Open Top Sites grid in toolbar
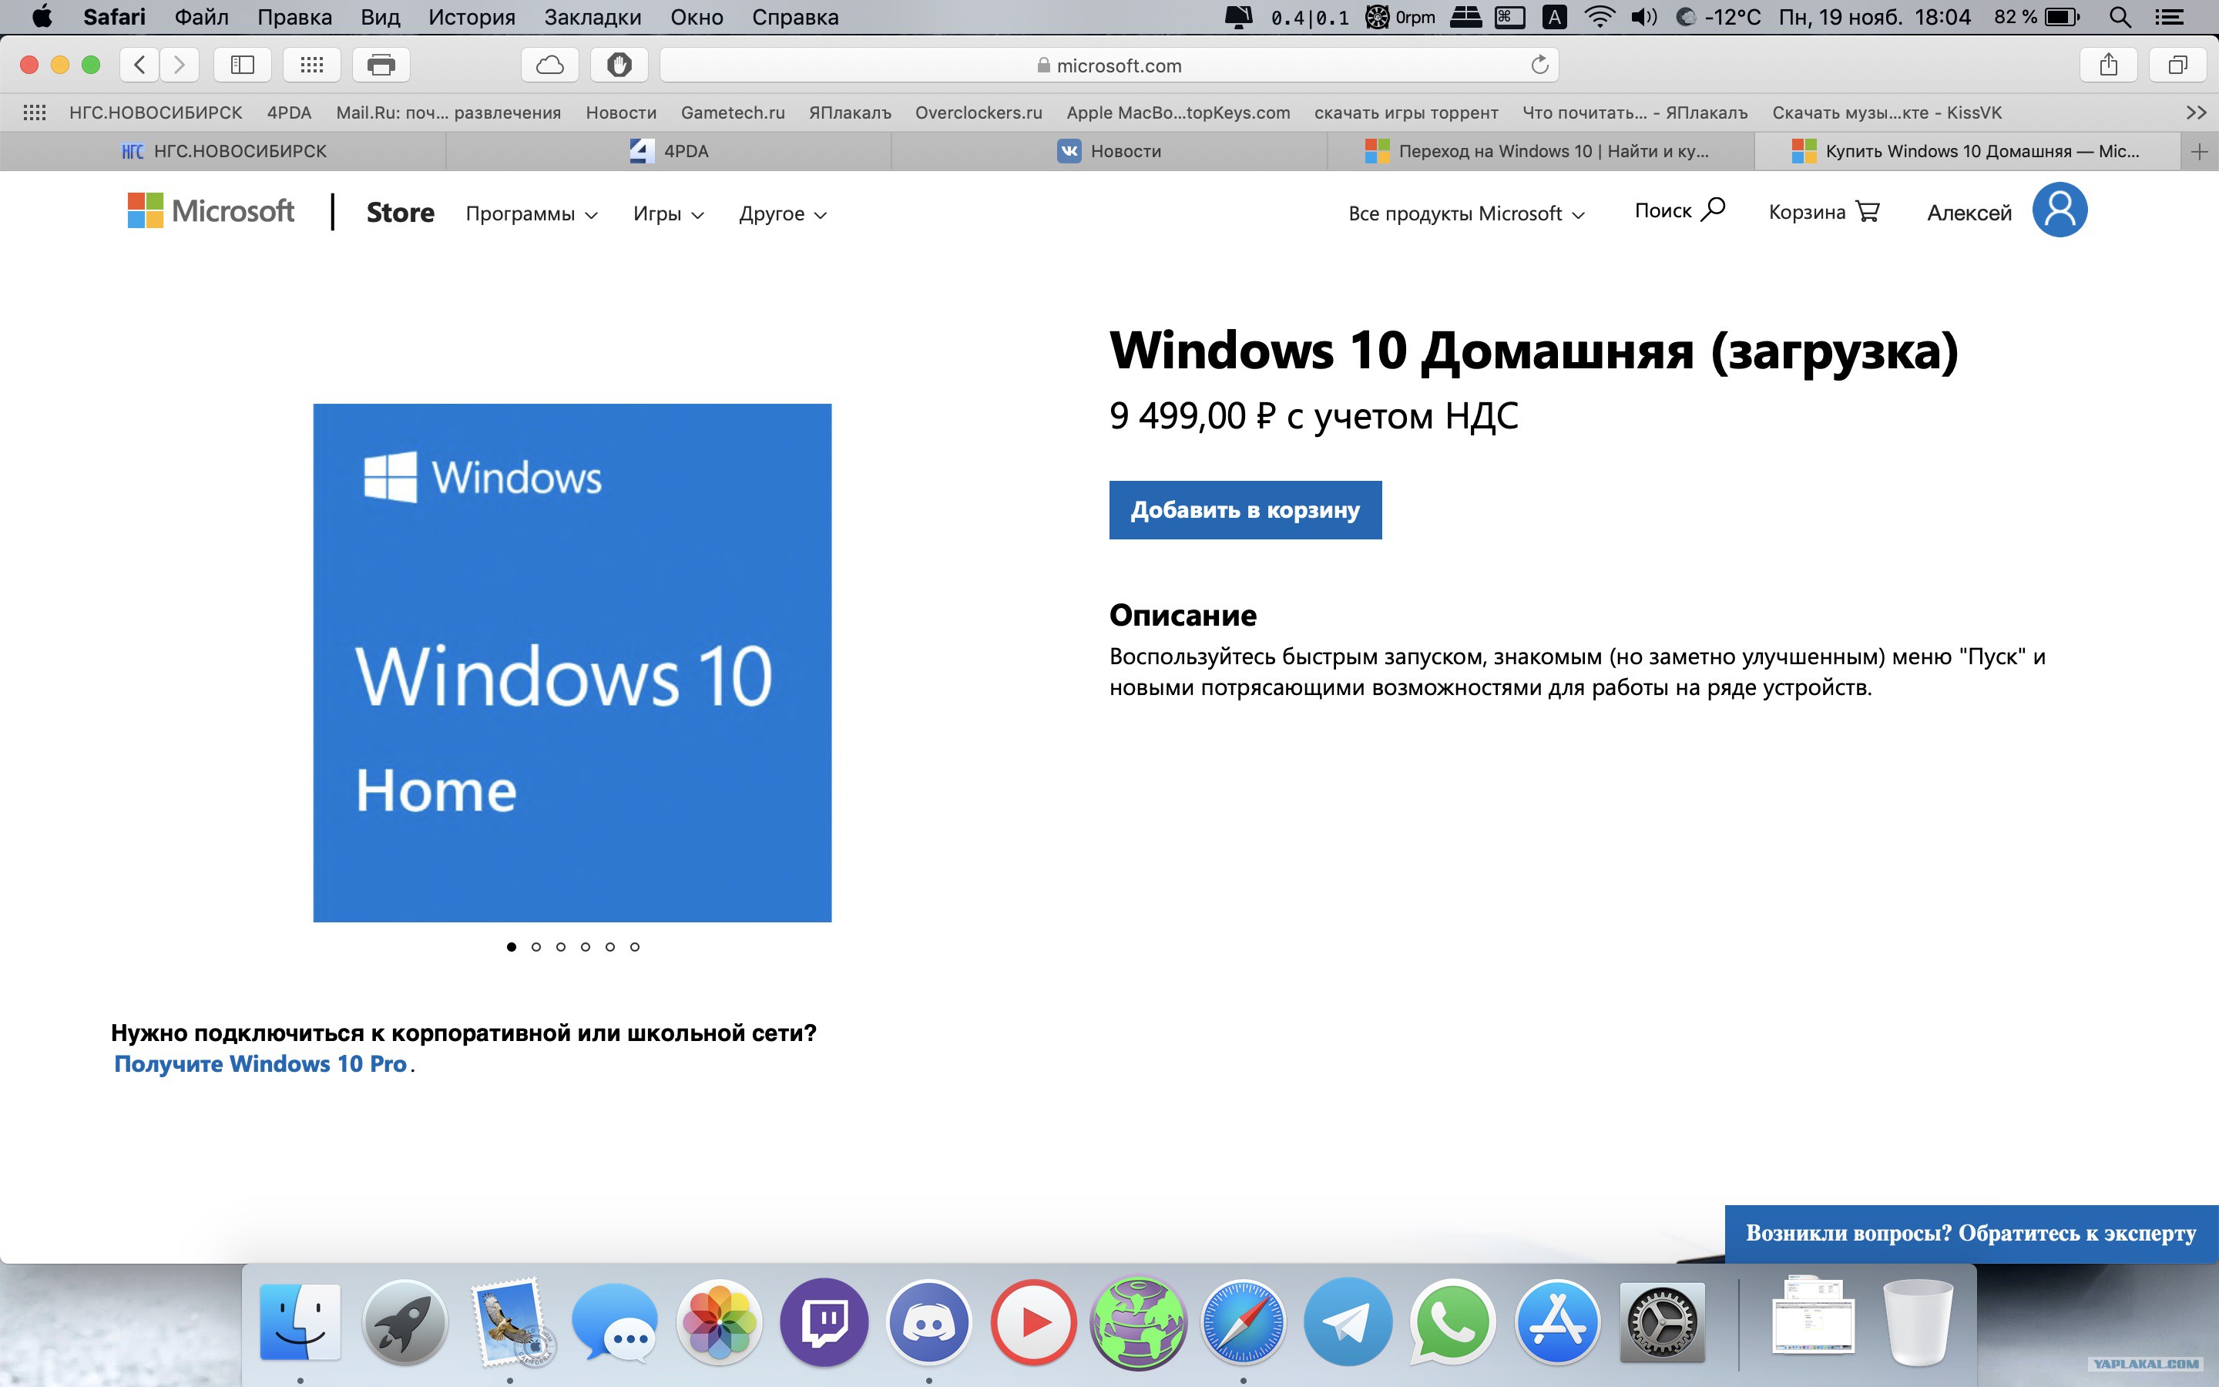Viewport: 2219px width, 1387px height. (312, 65)
